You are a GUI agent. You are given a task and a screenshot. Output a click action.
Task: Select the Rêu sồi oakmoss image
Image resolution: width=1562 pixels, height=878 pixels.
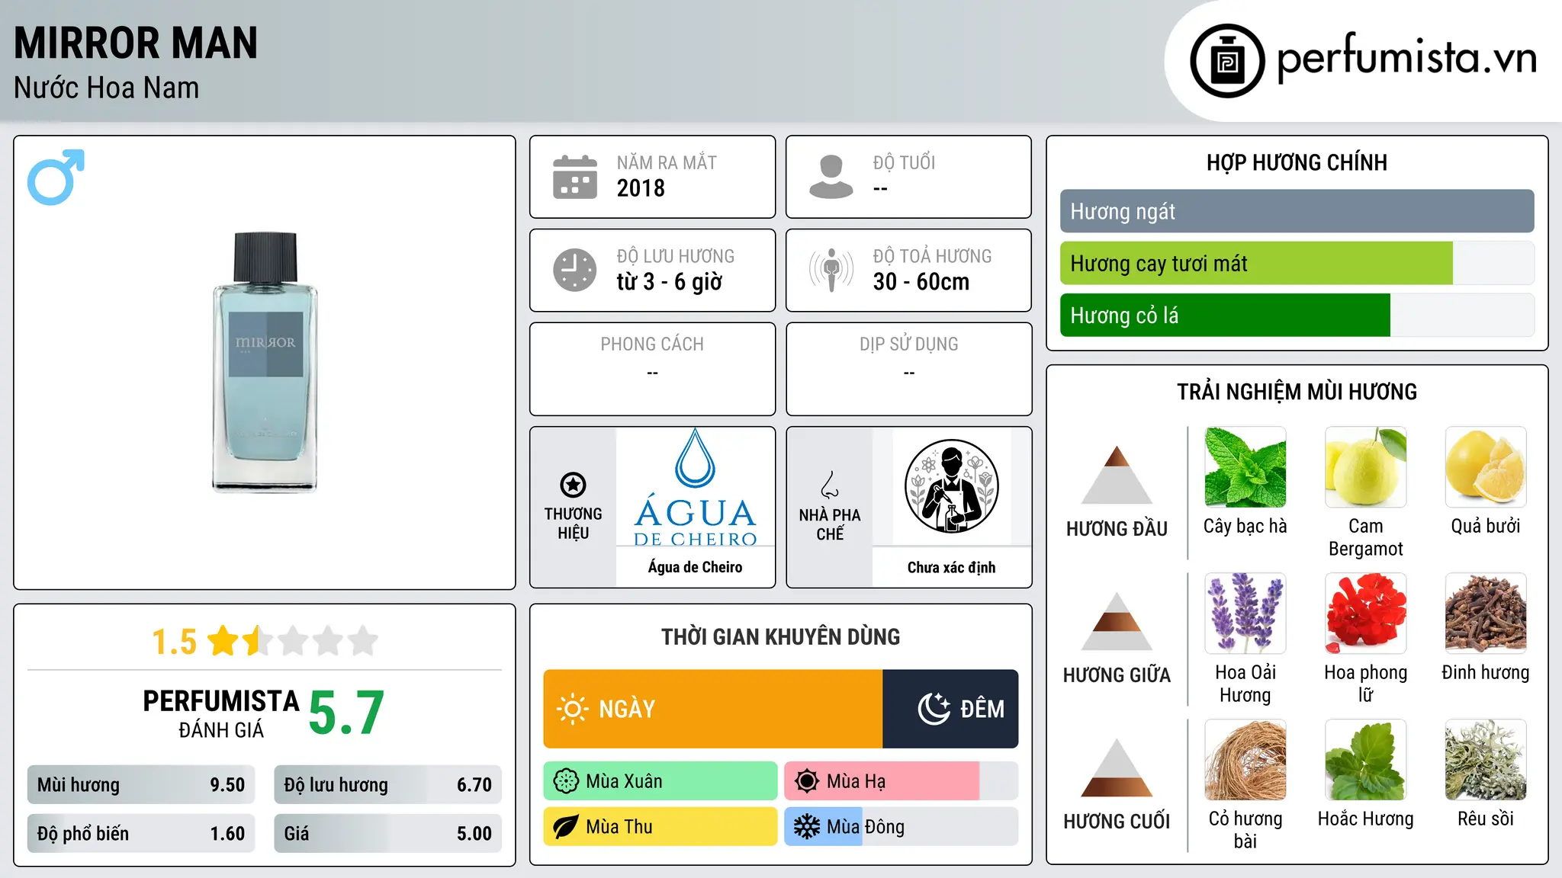tap(1486, 760)
